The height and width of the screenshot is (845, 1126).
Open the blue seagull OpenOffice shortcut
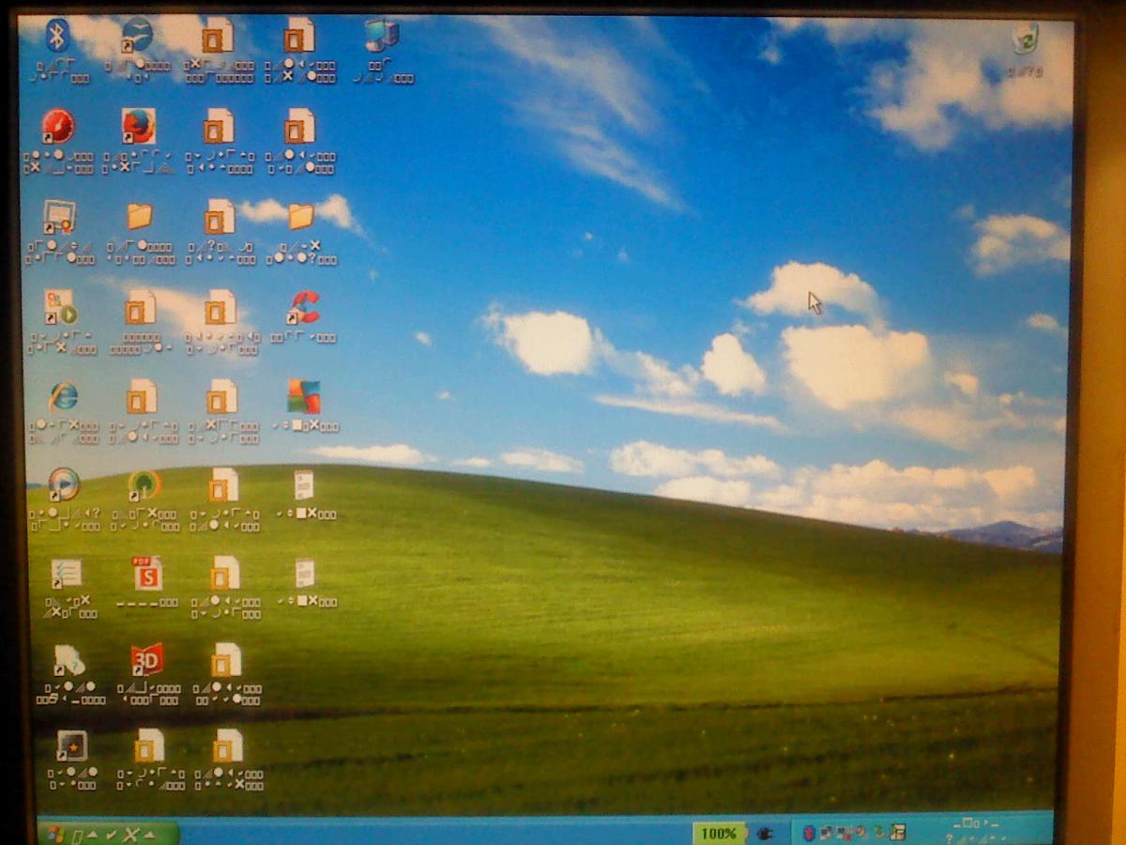pos(137,37)
